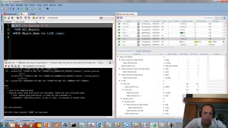This screenshot has width=228, height=128.
Task: Switch to the Welcome Page tab
Action: click(x=10, y=14)
